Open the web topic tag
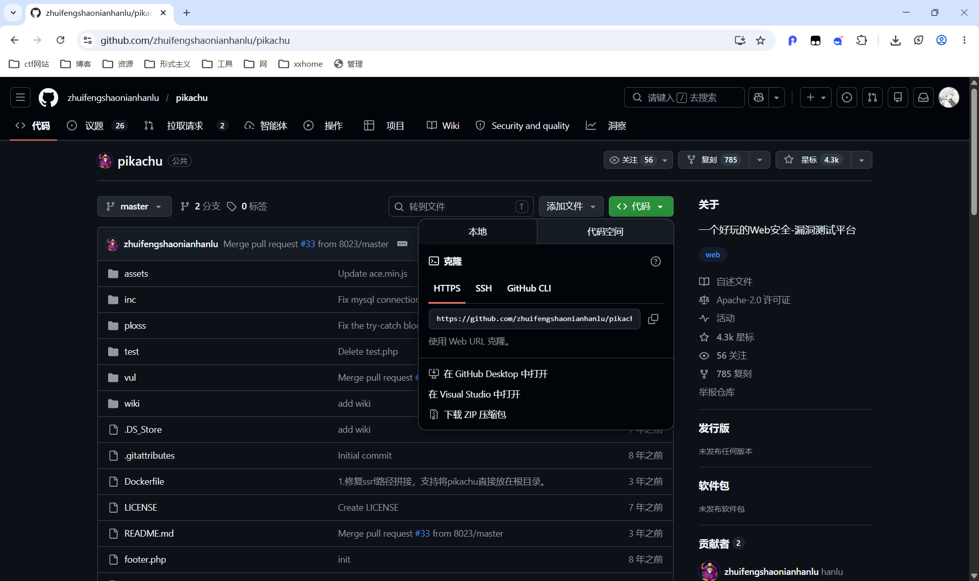 click(713, 255)
